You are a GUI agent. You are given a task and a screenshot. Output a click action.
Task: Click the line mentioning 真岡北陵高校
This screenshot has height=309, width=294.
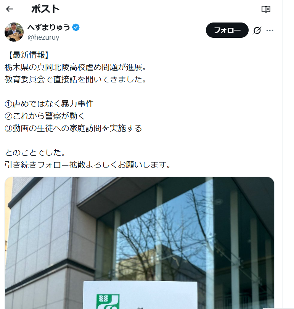[x=76, y=67]
